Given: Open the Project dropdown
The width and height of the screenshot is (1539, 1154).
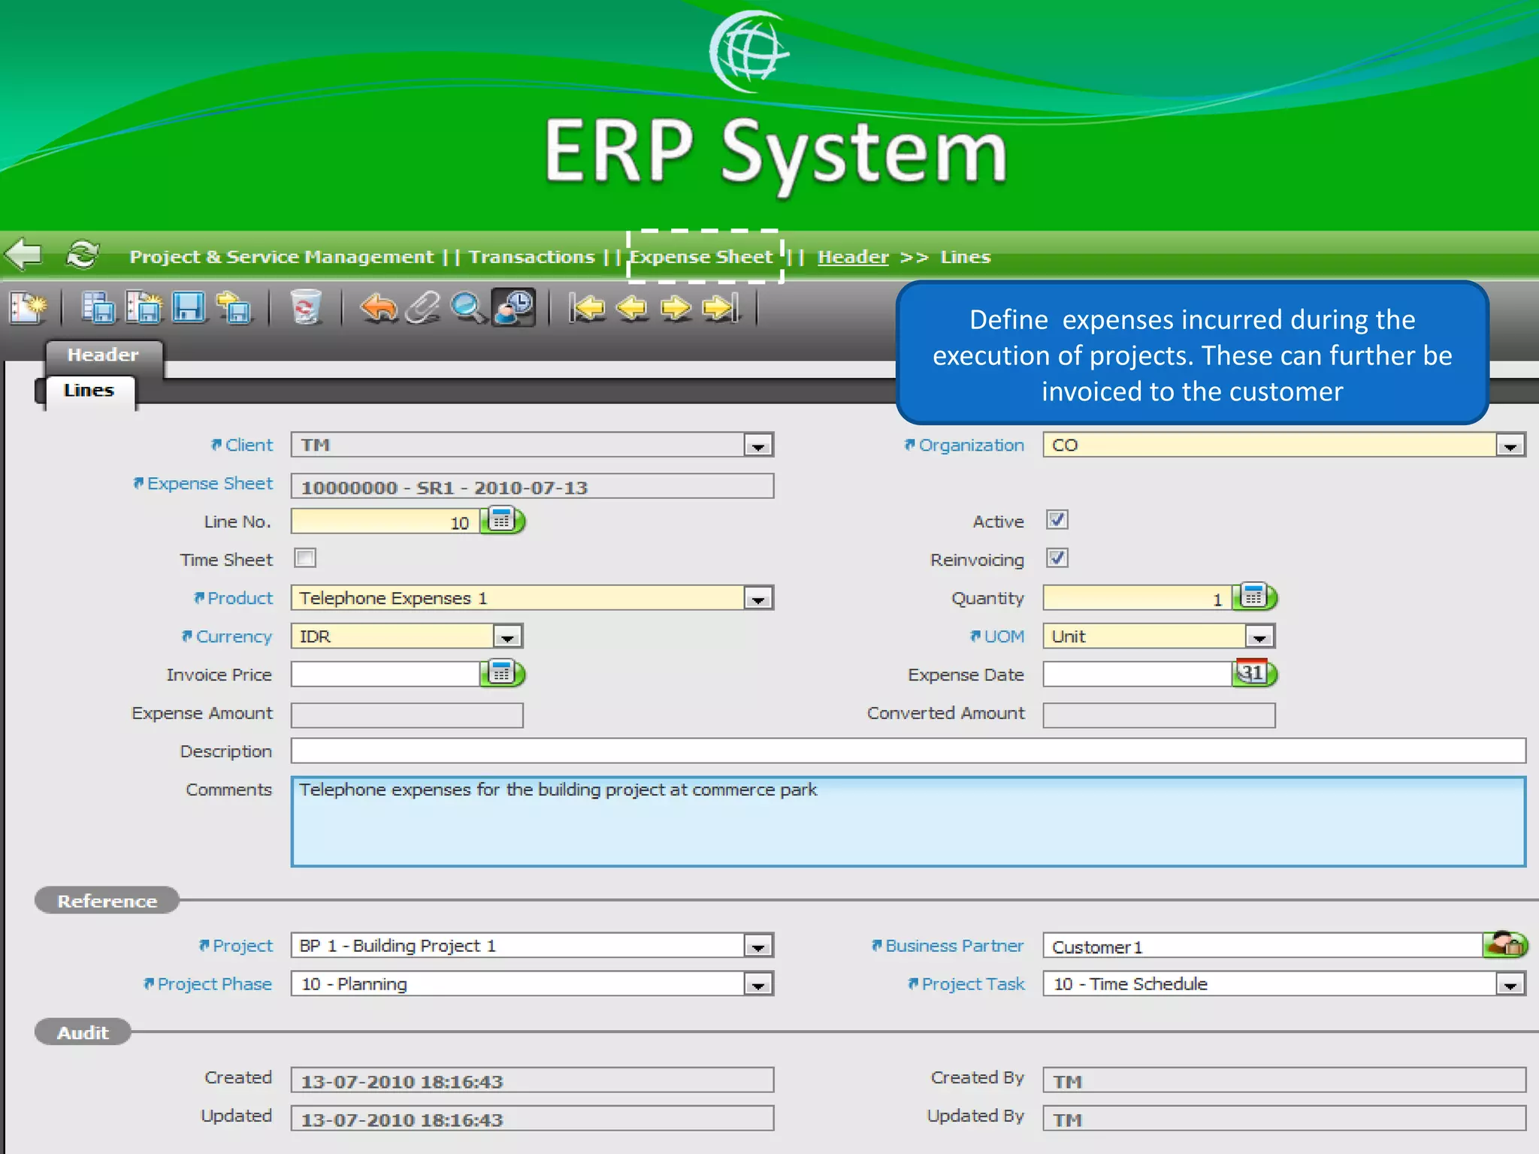Looking at the screenshot, I should (x=758, y=947).
